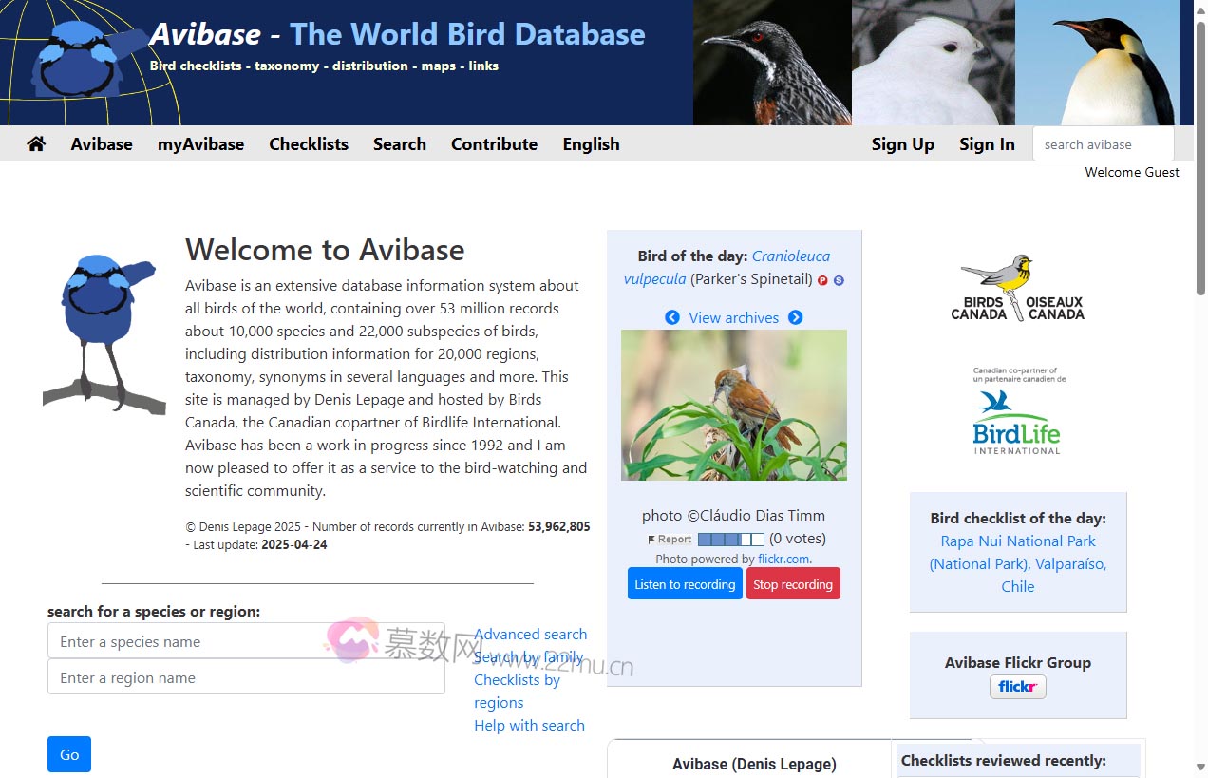Open the Search menu item
1208x778 pixels.
399,143
